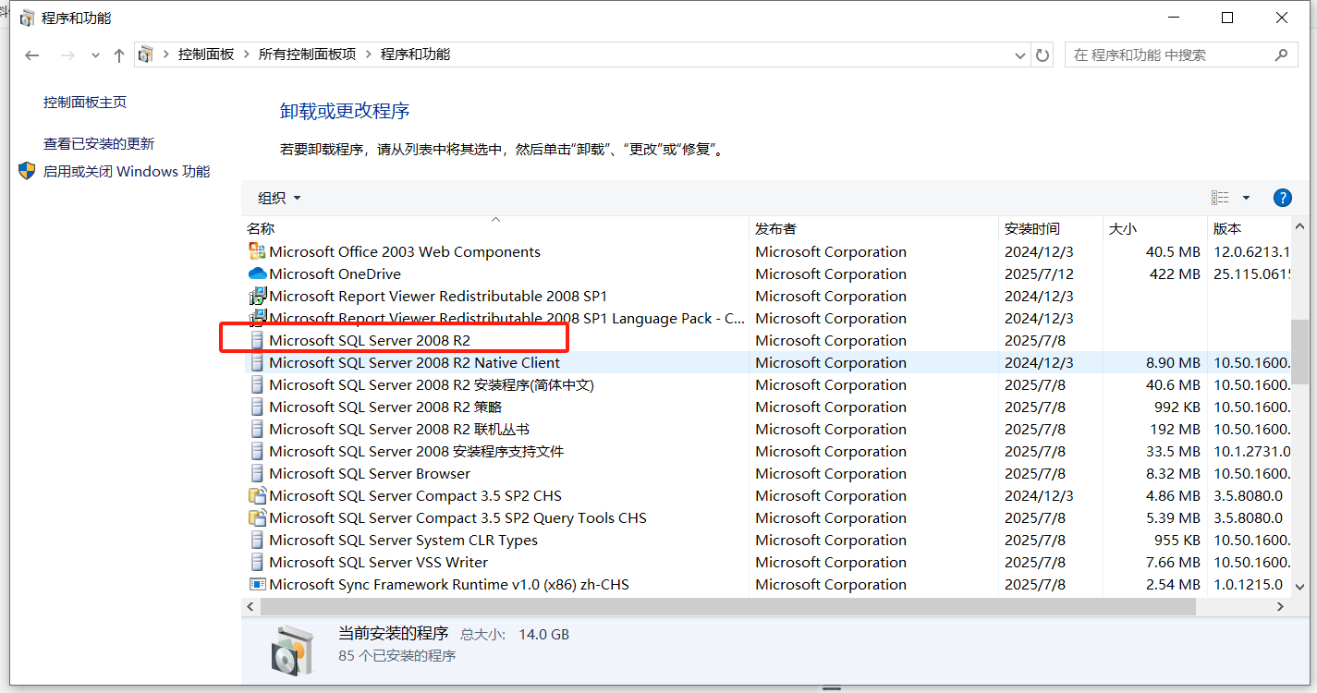Image resolution: width=1317 pixels, height=693 pixels.
Task: Click the SQL Server System CLR Types icon
Action: (x=257, y=540)
